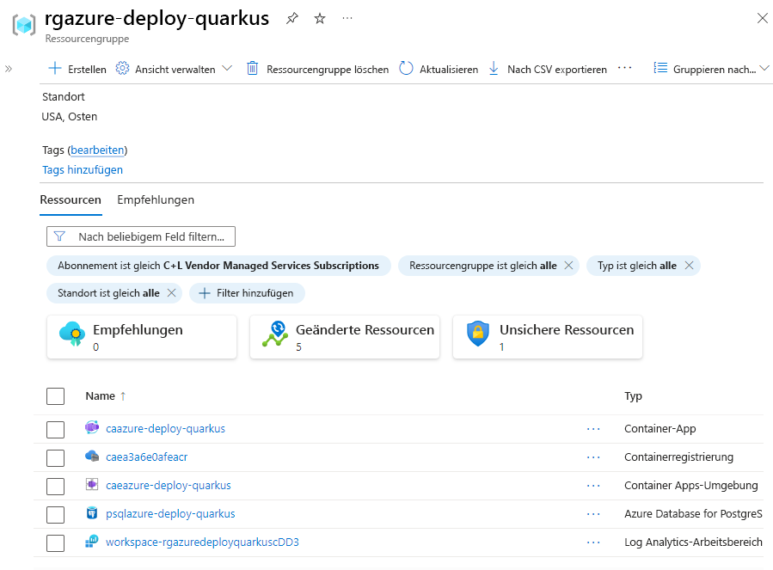Refresh the list with Aktualisieren
The image size is (773, 570).
point(439,69)
